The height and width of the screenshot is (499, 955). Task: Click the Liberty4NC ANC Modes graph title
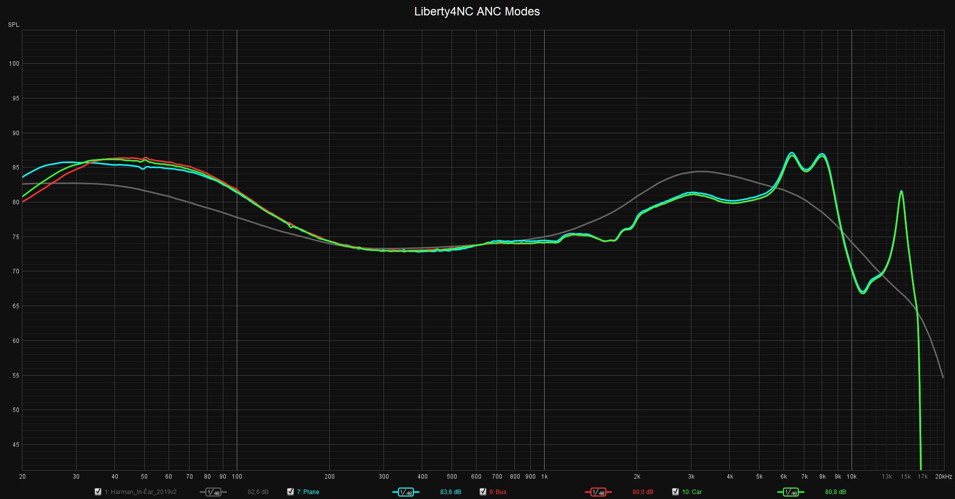coord(477,11)
